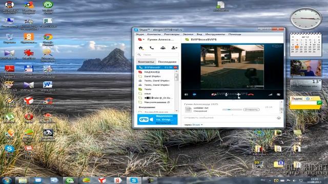Select the first 'Testo, Danil Shipilov' group row
Image resolution: width=328 pixels, height=184 pixels.
tap(155, 81)
